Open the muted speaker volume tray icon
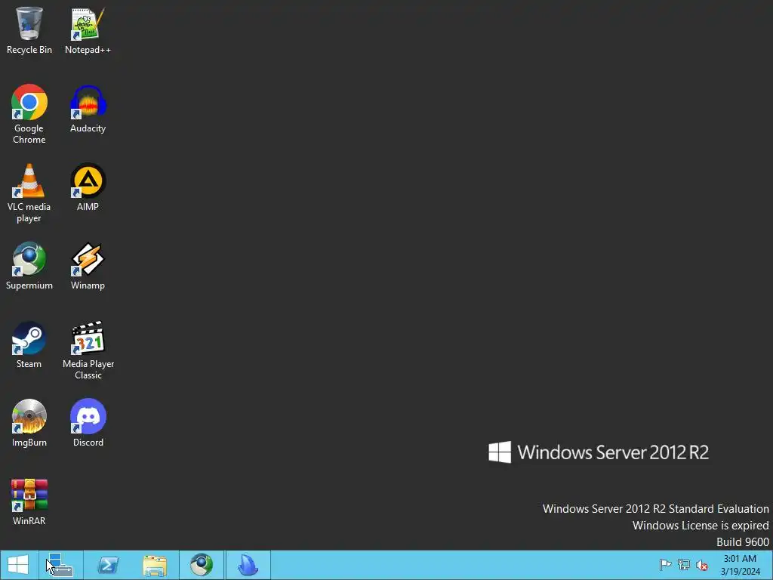This screenshot has width=773, height=580. pyautogui.click(x=702, y=565)
